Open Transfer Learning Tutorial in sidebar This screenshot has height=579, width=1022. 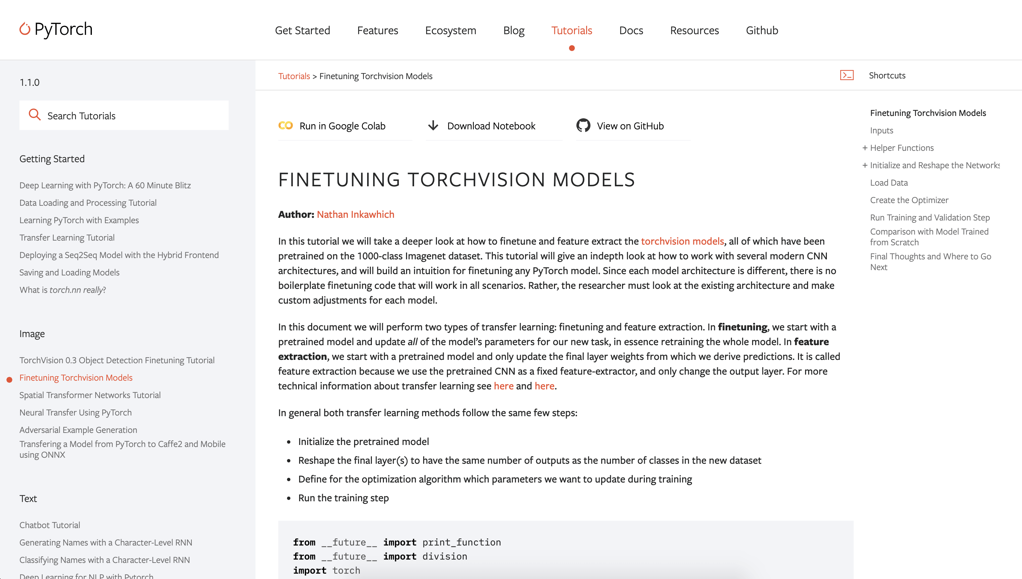(67, 238)
